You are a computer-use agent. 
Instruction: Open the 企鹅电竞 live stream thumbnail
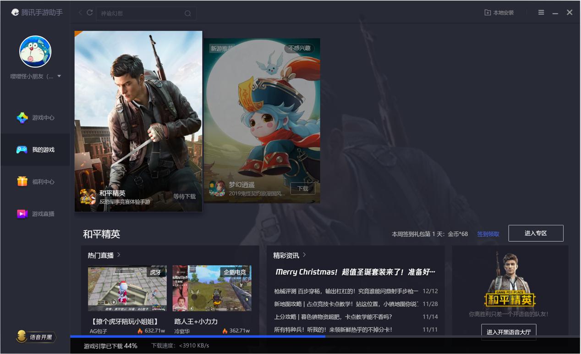[212, 288]
